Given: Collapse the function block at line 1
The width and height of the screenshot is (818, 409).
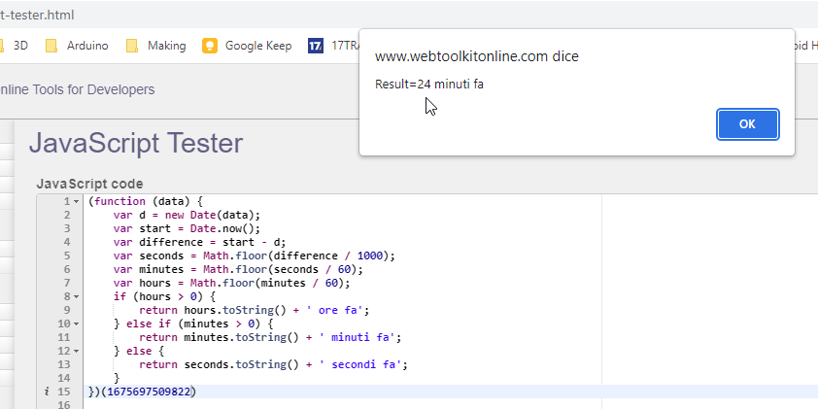Looking at the screenshot, I should [76, 202].
